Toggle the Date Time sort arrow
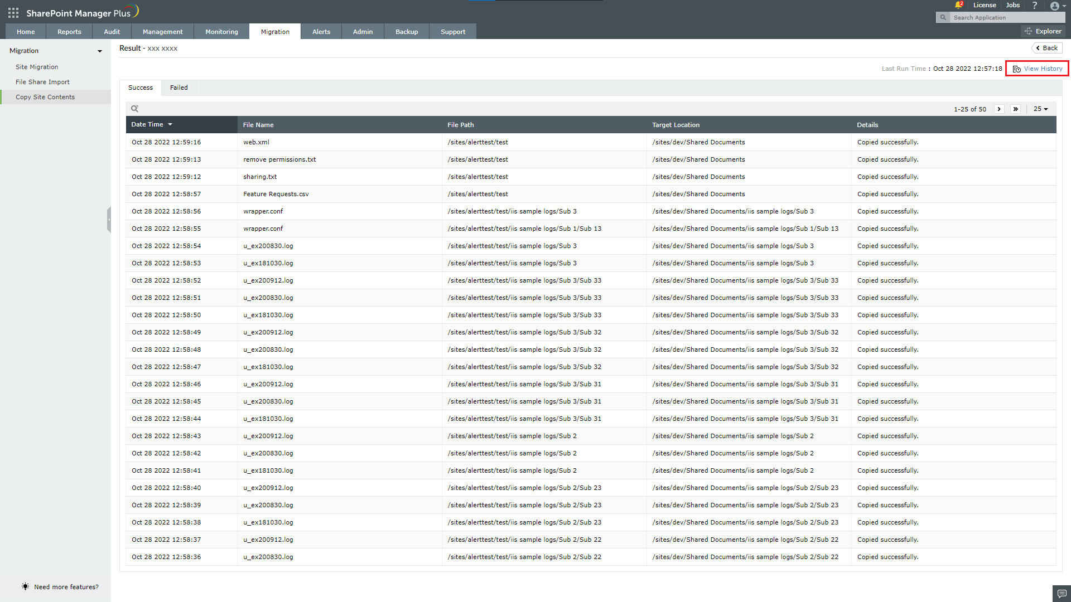This screenshot has height=602, width=1071. [x=170, y=124]
